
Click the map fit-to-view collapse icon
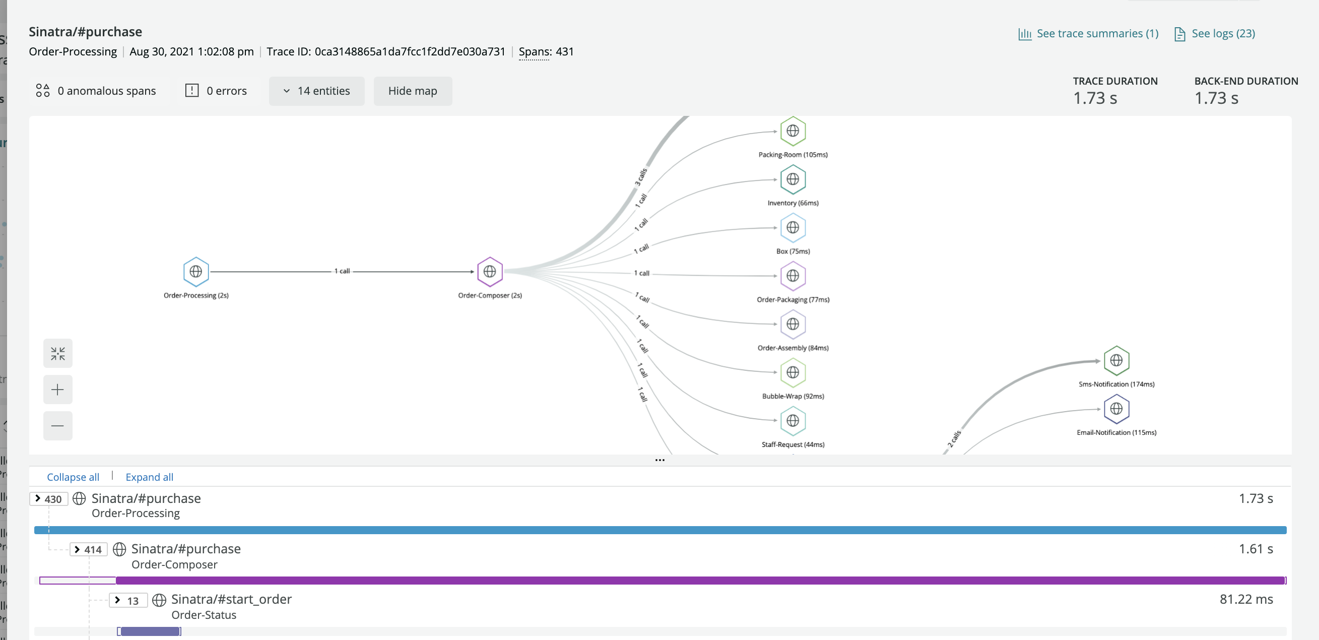(x=58, y=353)
